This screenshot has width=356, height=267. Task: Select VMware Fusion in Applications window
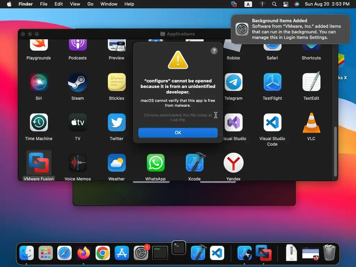(x=39, y=163)
